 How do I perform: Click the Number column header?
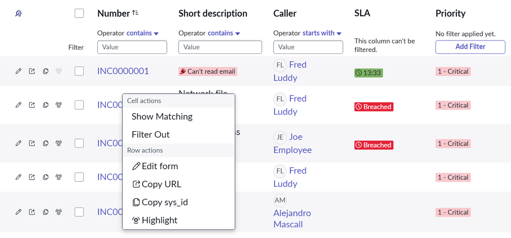tap(114, 13)
